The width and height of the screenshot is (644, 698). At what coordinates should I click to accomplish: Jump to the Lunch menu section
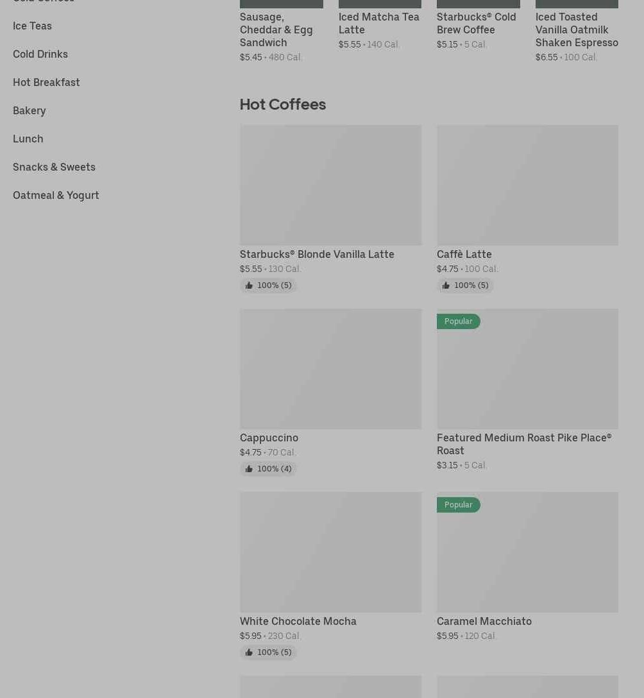pos(28,139)
